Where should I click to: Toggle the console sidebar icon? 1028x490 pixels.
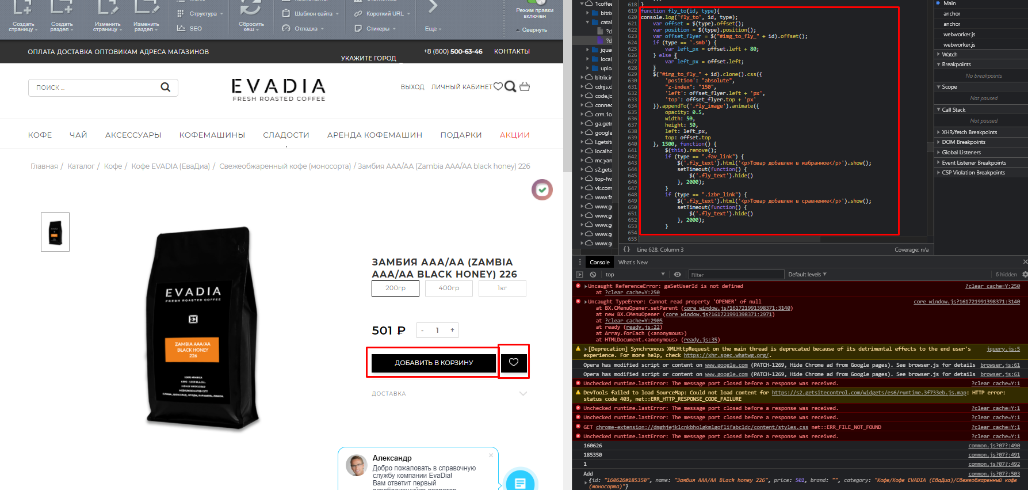point(579,275)
